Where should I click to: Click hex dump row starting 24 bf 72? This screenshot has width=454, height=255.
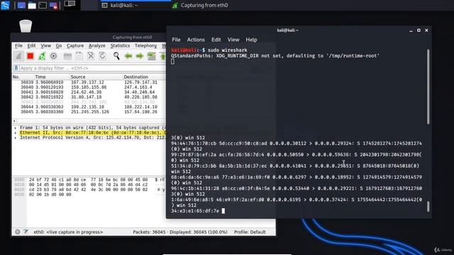tap(88, 180)
